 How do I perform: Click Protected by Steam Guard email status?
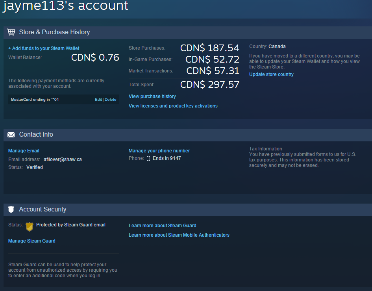tap(71, 225)
